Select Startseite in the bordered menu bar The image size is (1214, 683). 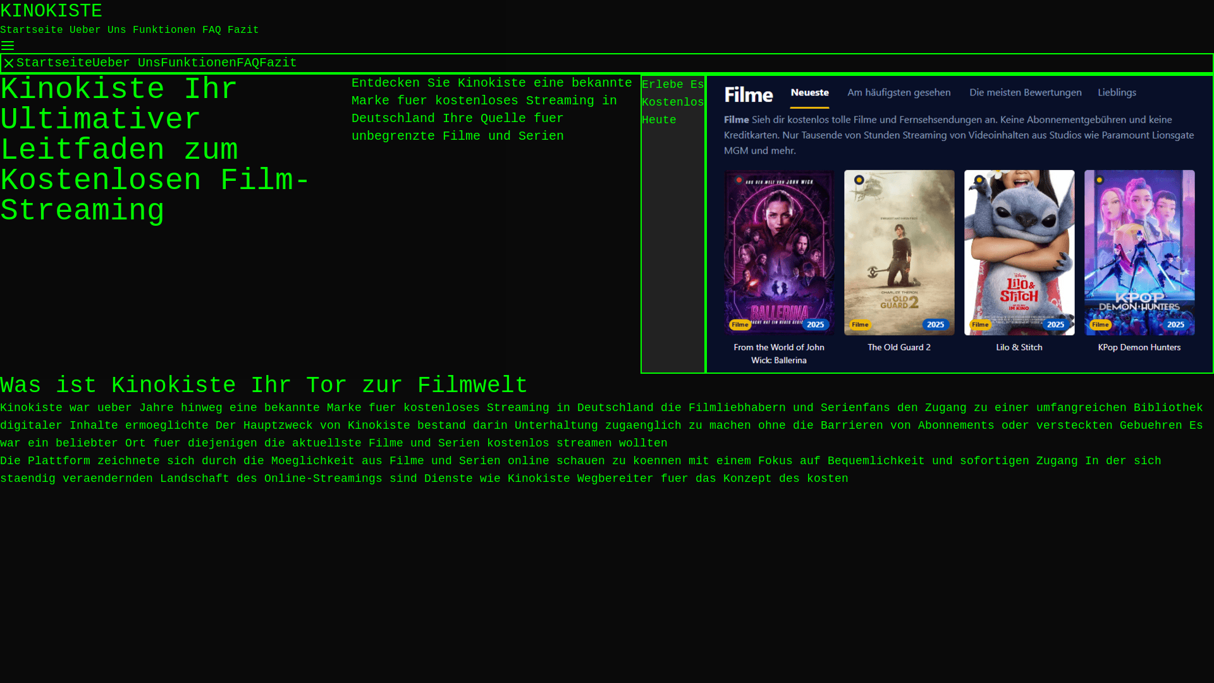coord(54,63)
